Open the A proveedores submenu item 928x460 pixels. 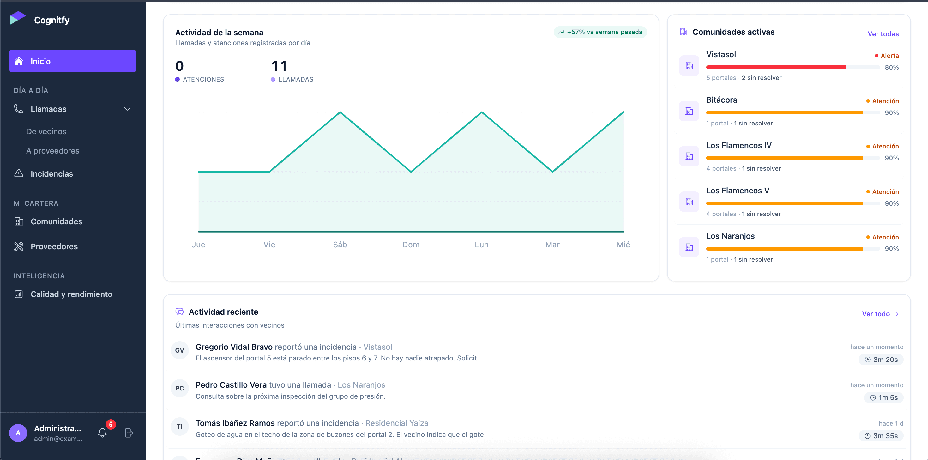pos(53,151)
